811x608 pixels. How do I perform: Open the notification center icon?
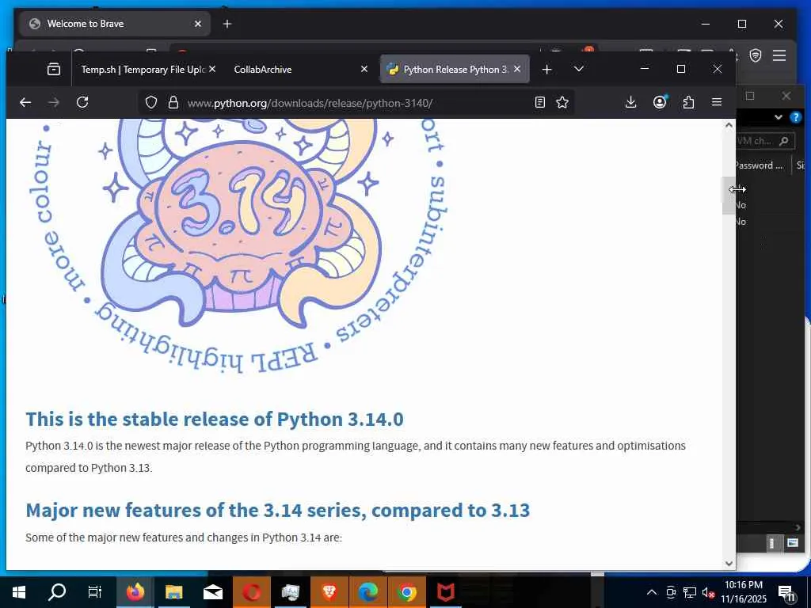(x=786, y=593)
